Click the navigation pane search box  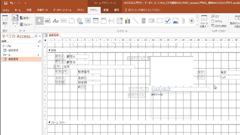19,41
